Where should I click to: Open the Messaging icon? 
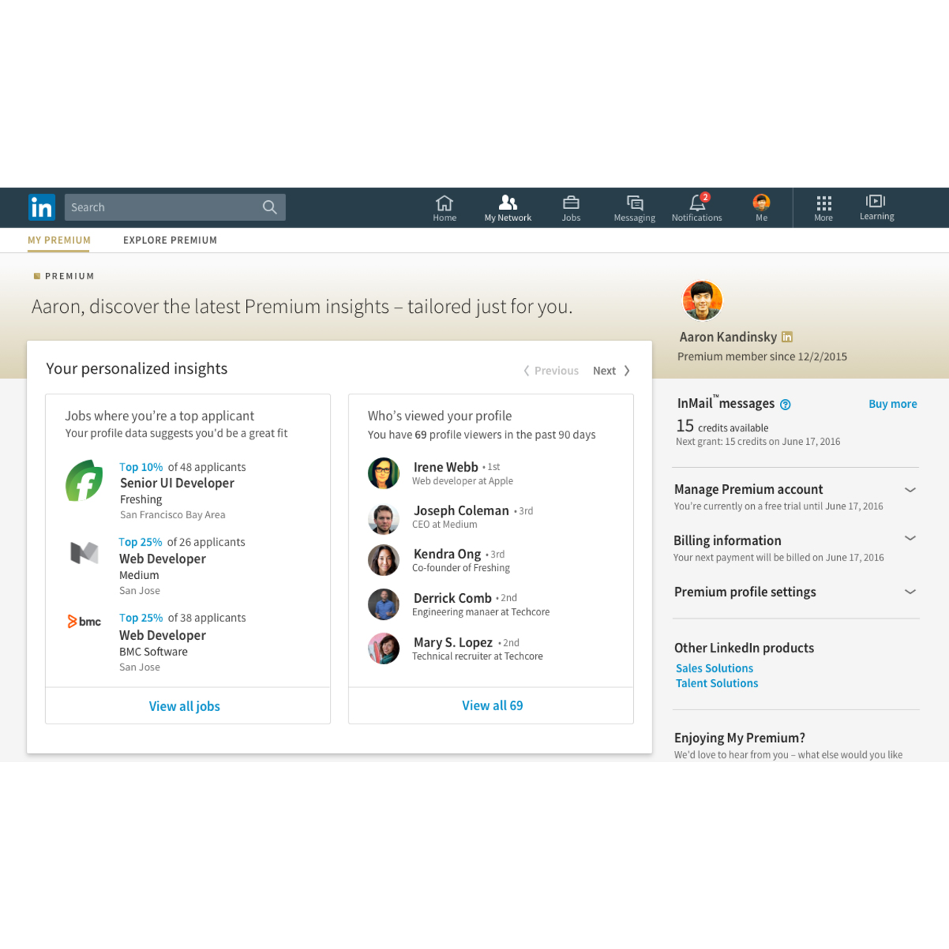635,202
